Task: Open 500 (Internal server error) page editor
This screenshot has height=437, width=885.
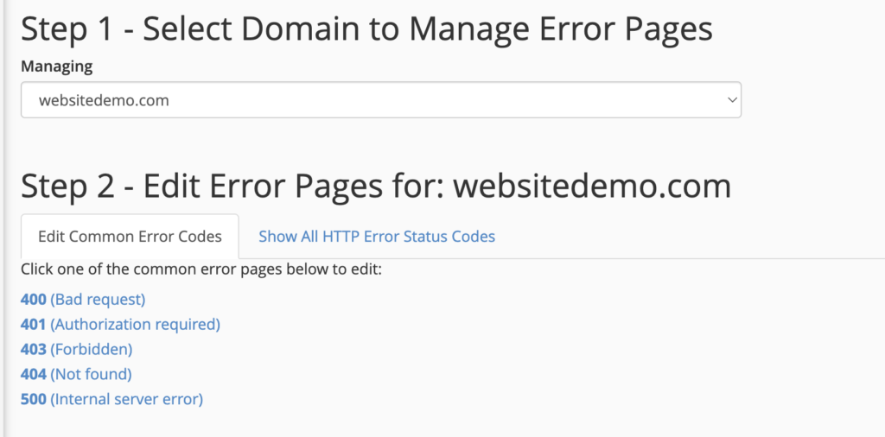Action: [111, 400]
